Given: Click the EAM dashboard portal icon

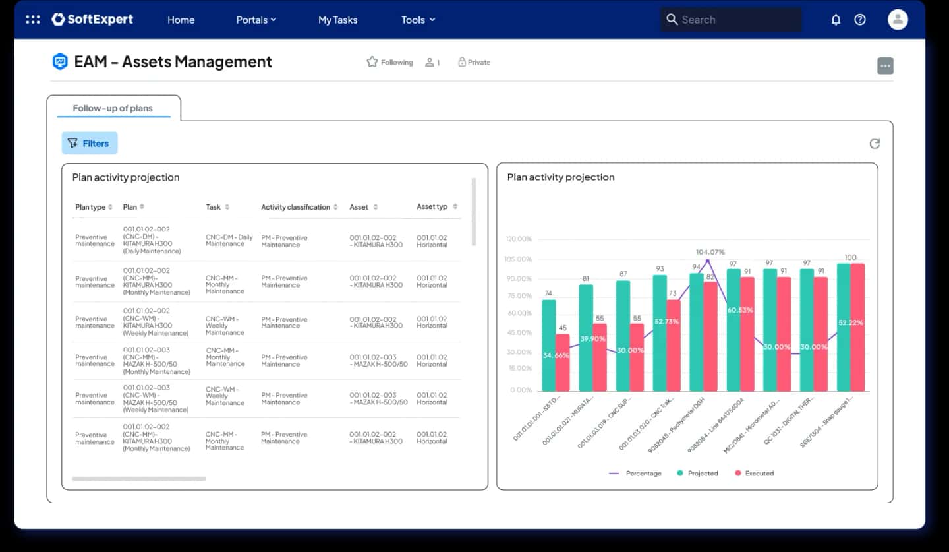Looking at the screenshot, I should tap(60, 62).
